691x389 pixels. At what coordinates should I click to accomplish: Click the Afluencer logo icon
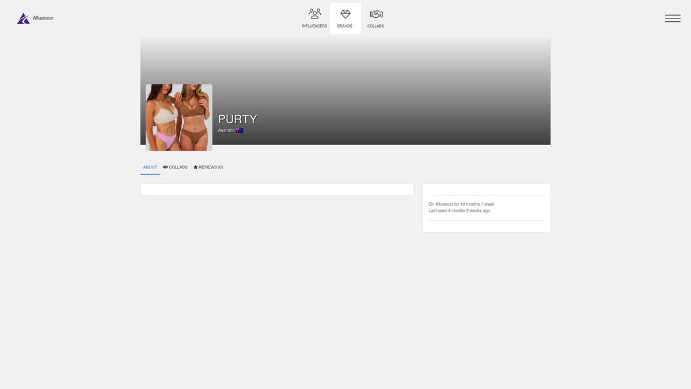[x=23, y=18]
